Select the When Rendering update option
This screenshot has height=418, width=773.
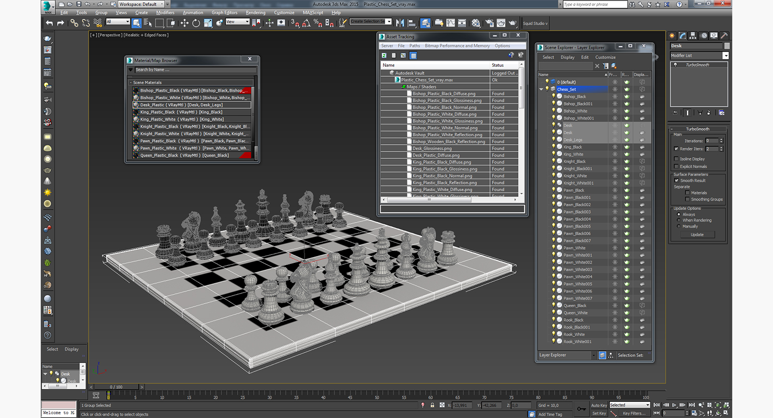(679, 220)
